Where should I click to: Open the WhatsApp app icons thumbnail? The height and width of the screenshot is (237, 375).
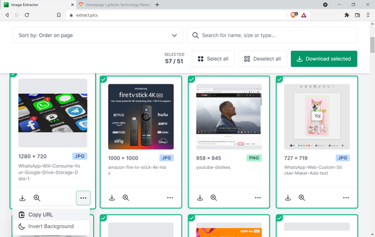pos(53,113)
